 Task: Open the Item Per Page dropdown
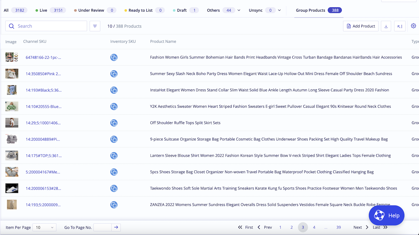click(44, 227)
